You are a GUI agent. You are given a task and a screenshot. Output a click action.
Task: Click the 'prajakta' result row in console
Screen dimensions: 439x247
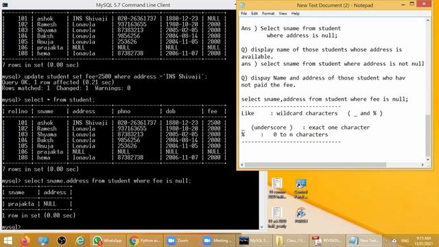pyautogui.click(x=37, y=204)
